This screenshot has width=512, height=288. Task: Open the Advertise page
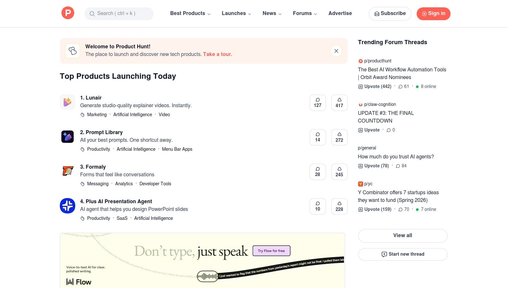340,13
